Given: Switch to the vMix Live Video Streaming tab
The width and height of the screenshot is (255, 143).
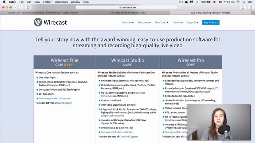Looking at the screenshot, I should 128,13.
